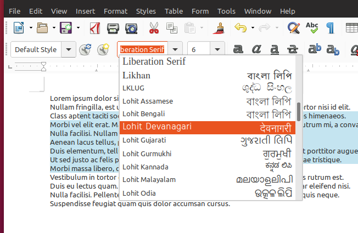Expand the paragraph style dropdown arrow
Image resolution: width=358 pixels, height=233 pixels.
click(x=69, y=49)
